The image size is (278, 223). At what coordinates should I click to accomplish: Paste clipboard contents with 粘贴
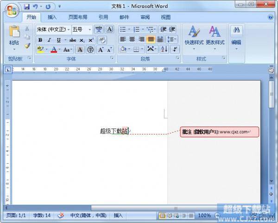coord(14,38)
